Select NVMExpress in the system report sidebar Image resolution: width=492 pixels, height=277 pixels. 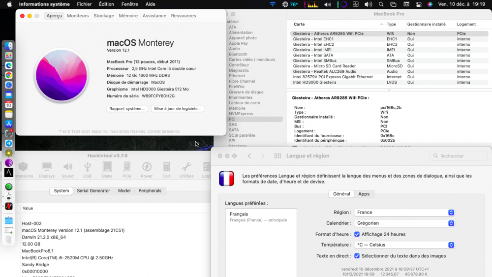pyautogui.click(x=241, y=114)
